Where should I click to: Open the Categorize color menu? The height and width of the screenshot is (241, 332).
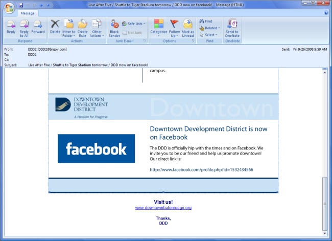point(159,27)
